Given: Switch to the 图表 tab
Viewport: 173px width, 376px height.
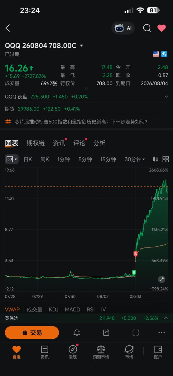Looking at the screenshot, I should pos(12,143).
